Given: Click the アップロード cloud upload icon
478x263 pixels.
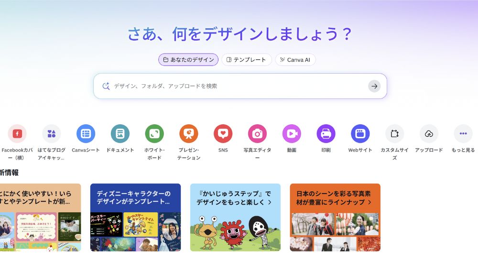Looking at the screenshot, I should (x=429, y=133).
